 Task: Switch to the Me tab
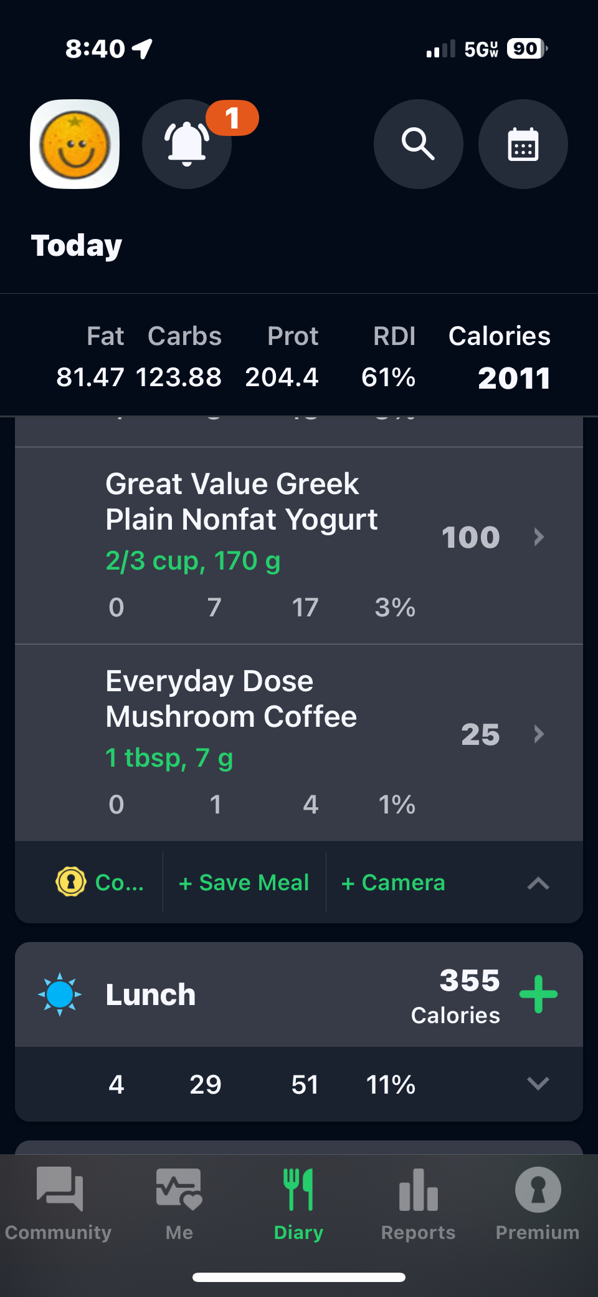pos(179,1202)
